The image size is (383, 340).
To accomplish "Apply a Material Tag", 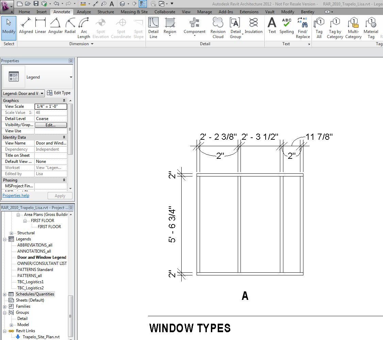I will pos(370,27).
